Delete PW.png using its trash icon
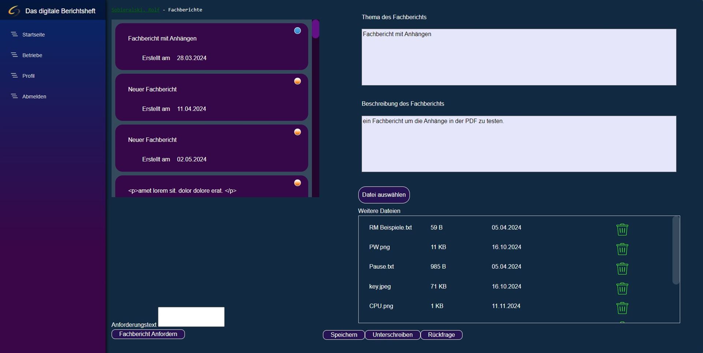 click(622, 249)
